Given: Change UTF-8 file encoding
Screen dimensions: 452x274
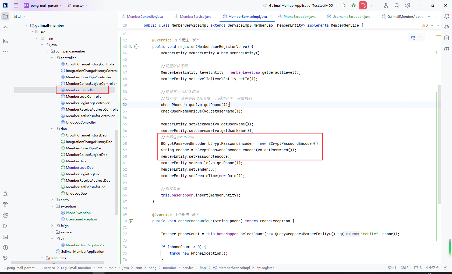Looking at the screenshot, I should (x=417, y=268).
